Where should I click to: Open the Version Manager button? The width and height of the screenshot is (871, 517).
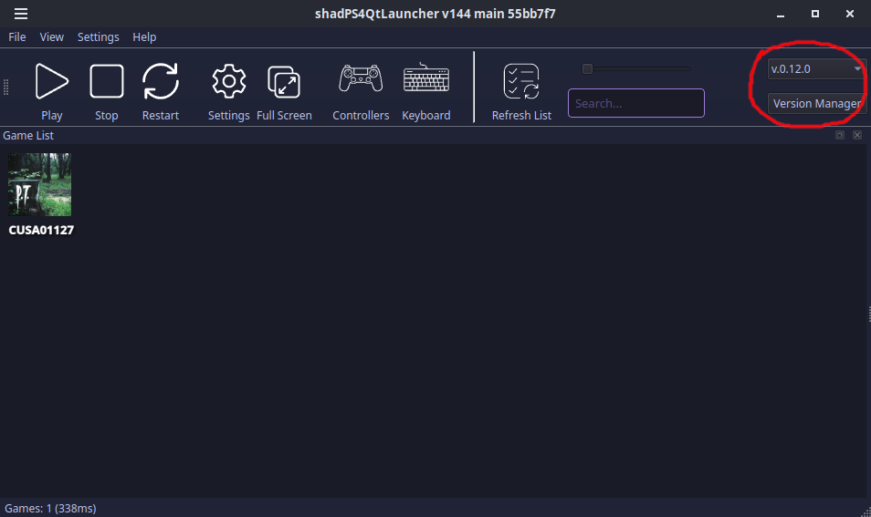pos(816,104)
